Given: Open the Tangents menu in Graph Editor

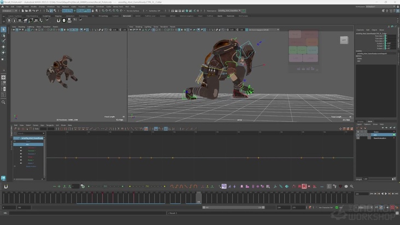Looking at the screenshot, I should click(50, 125).
